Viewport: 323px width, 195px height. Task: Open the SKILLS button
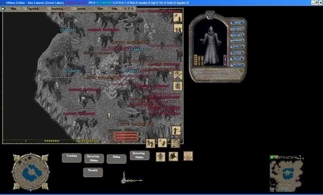tap(237, 47)
